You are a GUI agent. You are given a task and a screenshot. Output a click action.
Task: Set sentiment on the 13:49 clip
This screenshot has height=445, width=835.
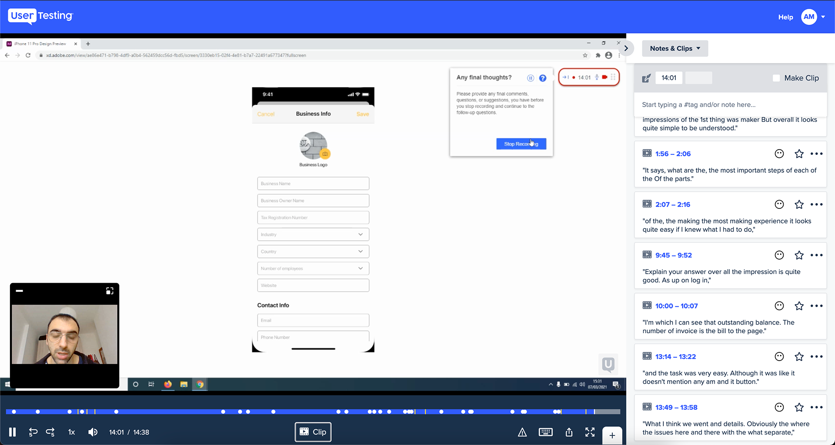(x=779, y=407)
